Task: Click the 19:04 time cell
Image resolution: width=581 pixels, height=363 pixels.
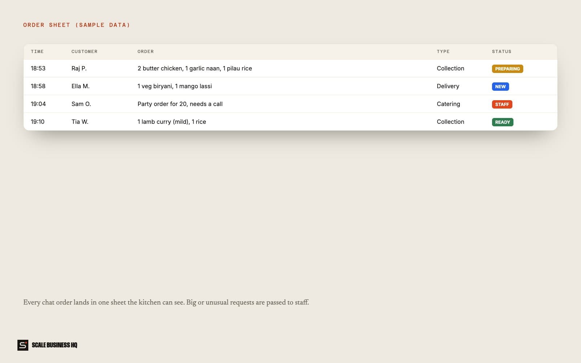Action: point(38,104)
